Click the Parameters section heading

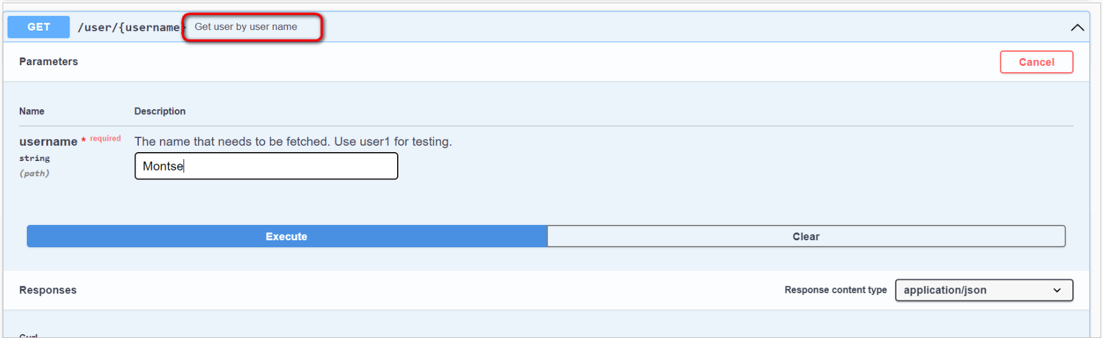[x=49, y=61]
